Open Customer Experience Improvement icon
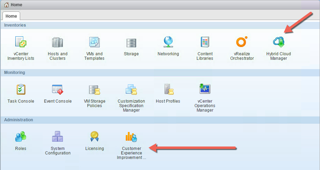This screenshot has height=170, width=320. (131, 137)
